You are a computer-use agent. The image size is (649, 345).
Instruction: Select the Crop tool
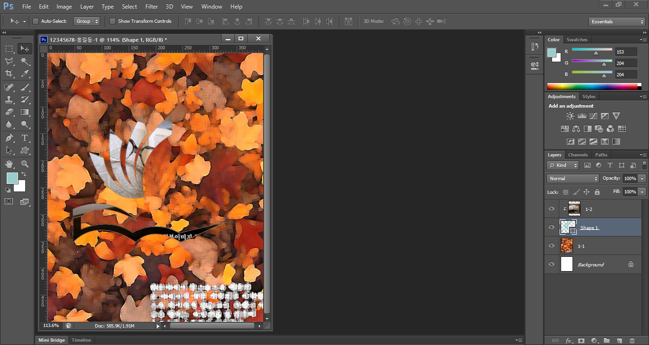click(x=9, y=73)
